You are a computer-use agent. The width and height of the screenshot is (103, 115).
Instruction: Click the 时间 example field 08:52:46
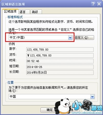[60, 61]
